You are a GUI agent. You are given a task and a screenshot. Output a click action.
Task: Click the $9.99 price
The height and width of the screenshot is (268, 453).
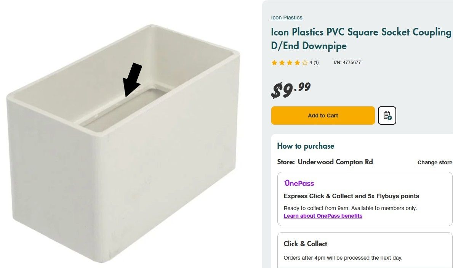[x=291, y=90]
